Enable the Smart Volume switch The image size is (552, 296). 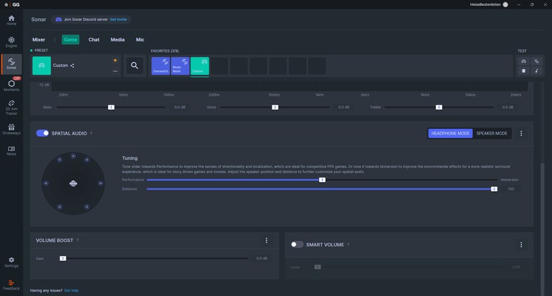coord(296,244)
